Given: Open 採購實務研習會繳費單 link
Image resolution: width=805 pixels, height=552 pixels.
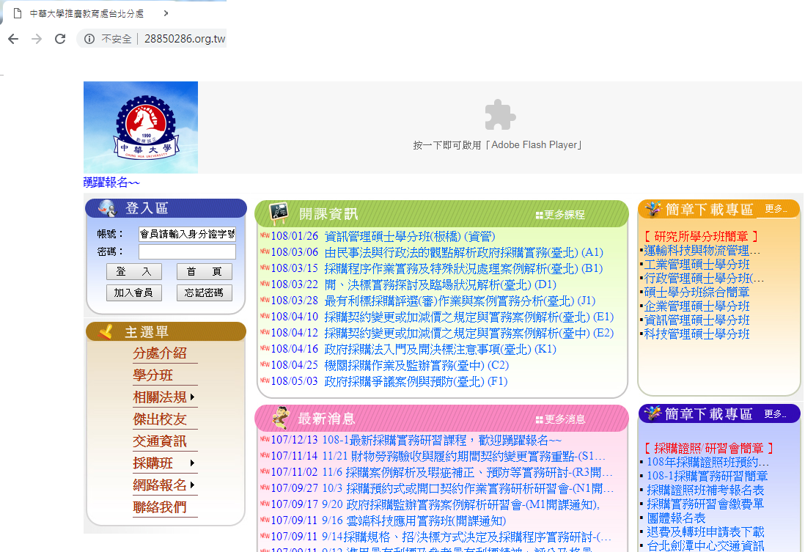Looking at the screenshot, I should coord(705,504).
